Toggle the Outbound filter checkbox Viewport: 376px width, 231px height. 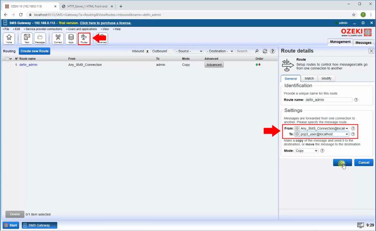(x=170, y=51)
